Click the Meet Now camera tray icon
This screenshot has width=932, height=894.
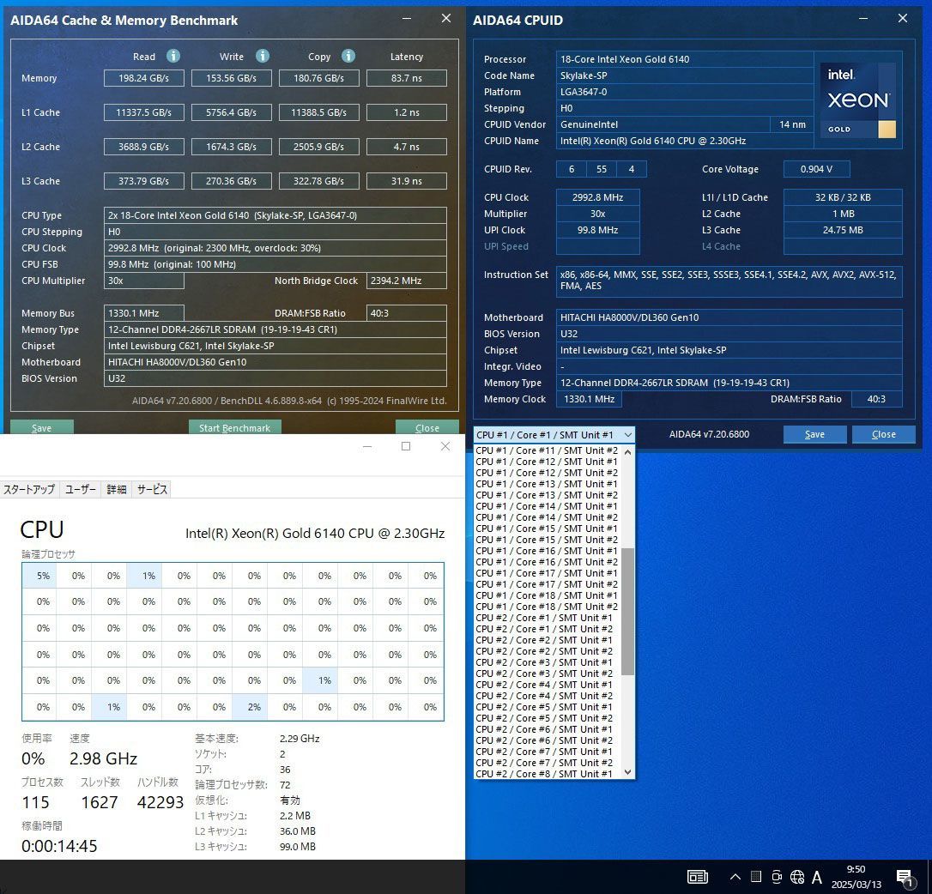[777, 877]
